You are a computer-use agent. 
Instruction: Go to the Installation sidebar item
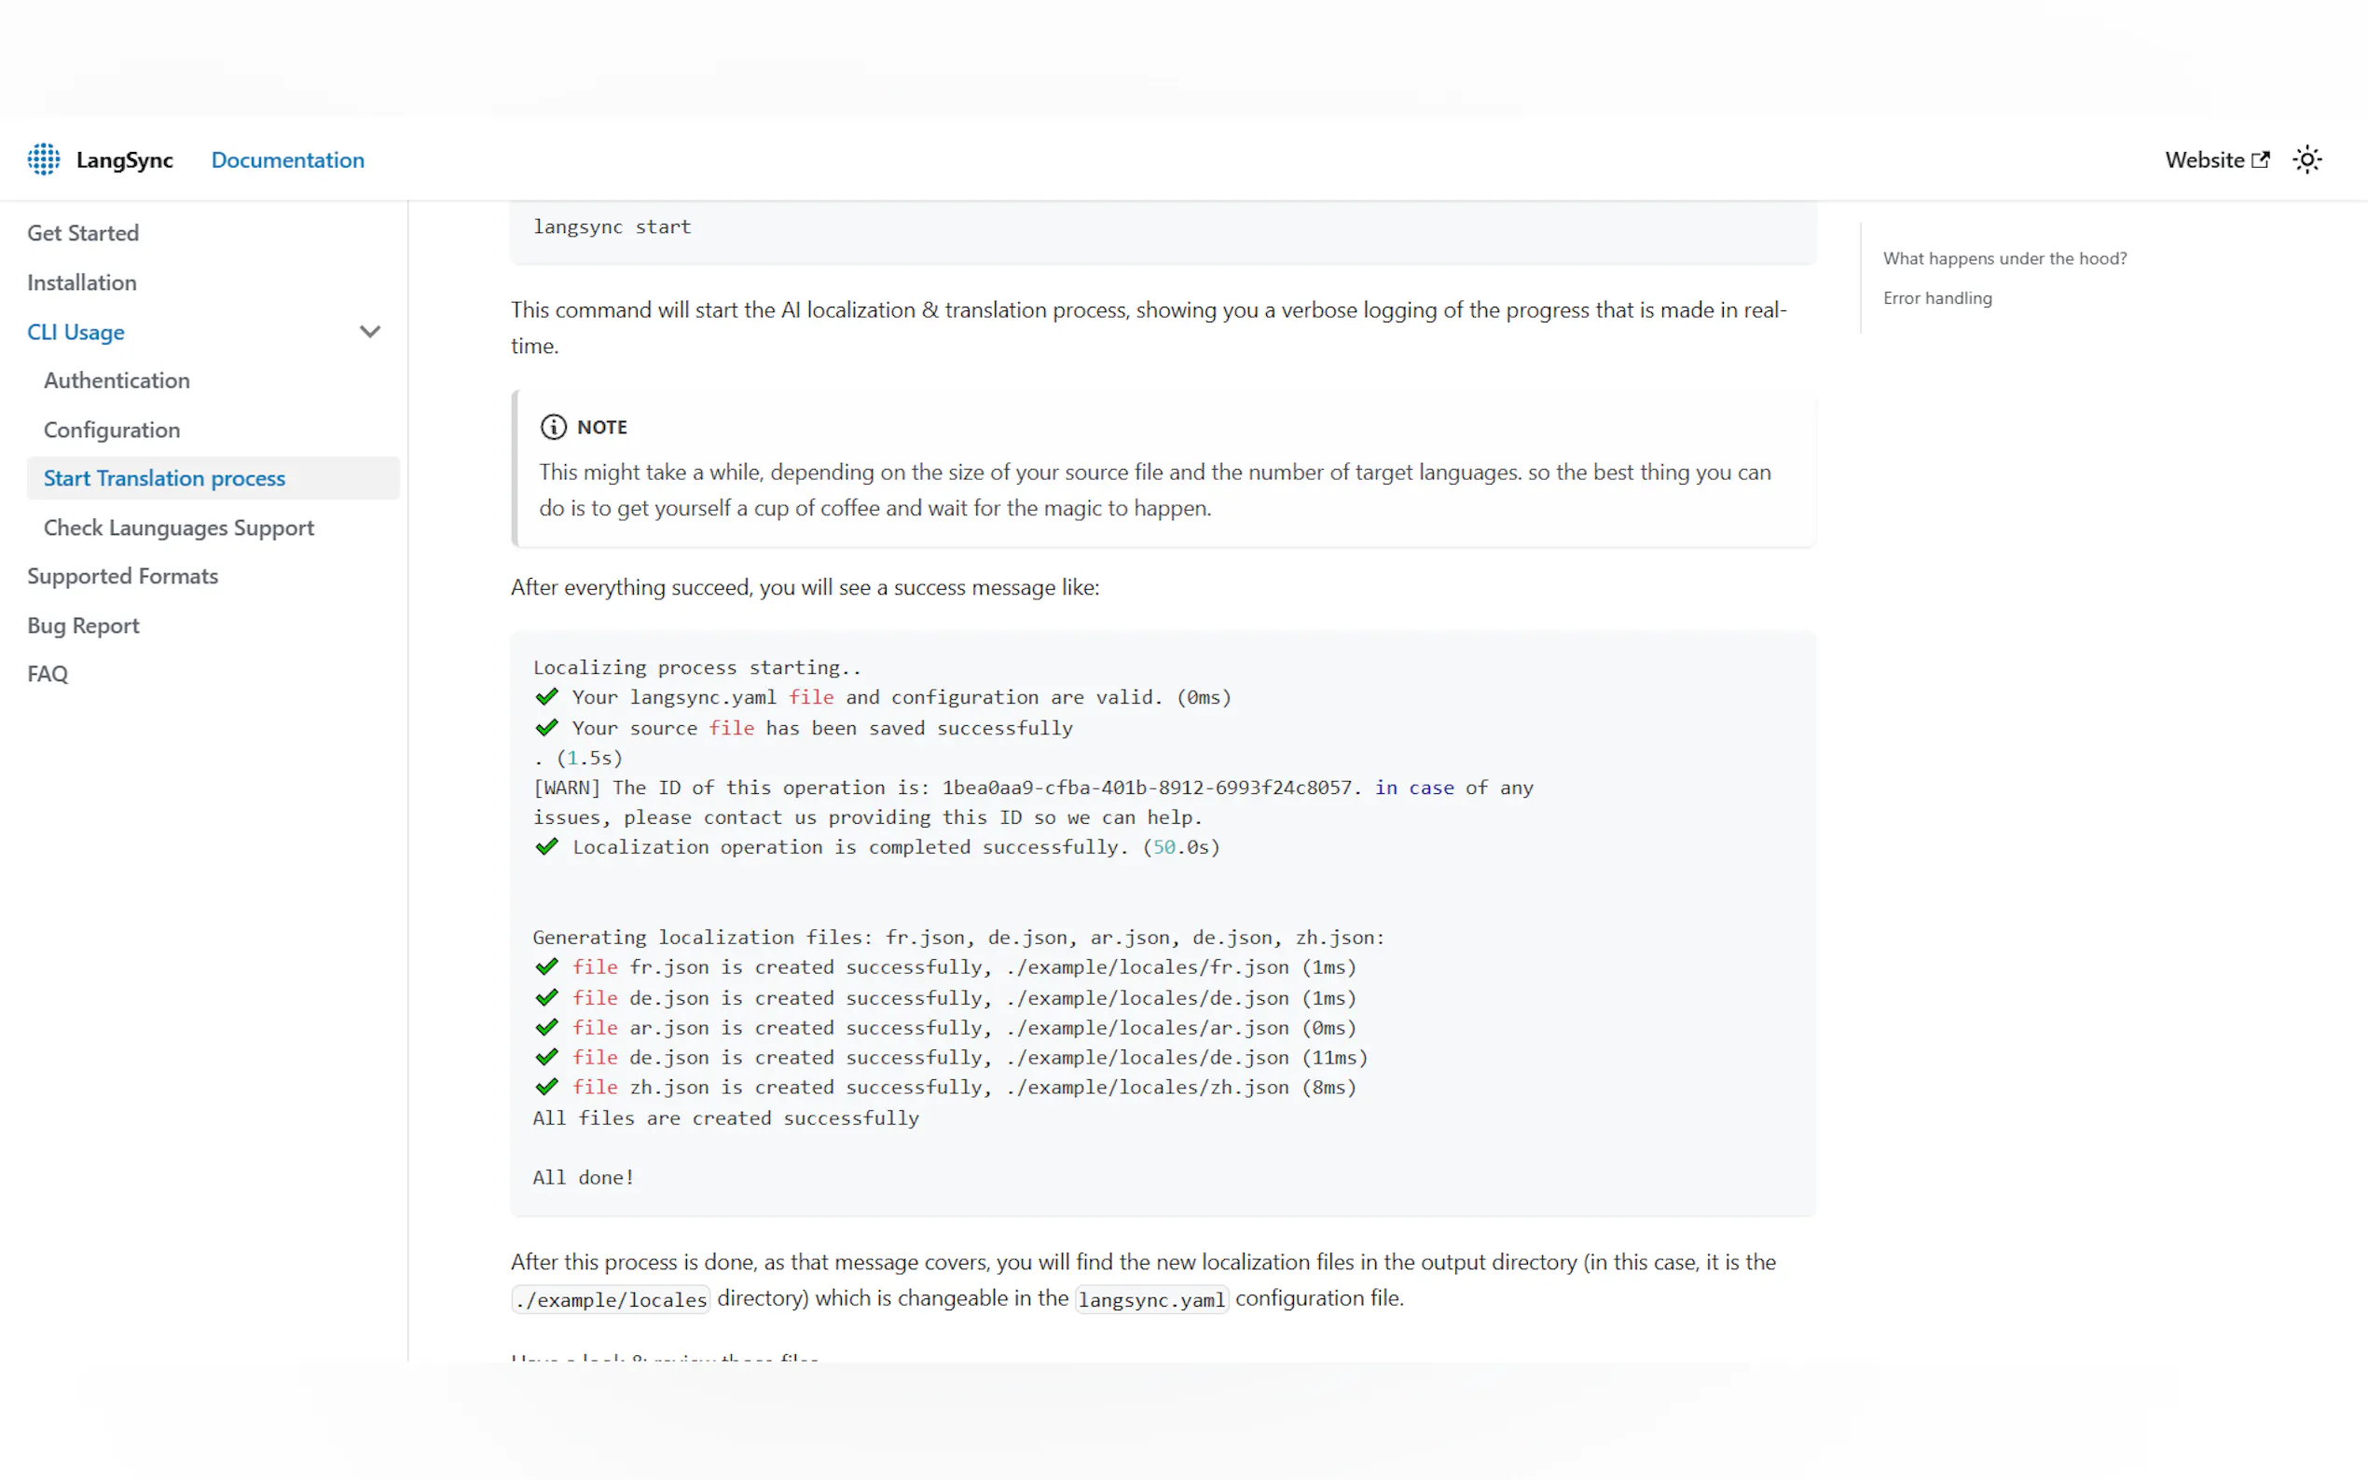82,283
